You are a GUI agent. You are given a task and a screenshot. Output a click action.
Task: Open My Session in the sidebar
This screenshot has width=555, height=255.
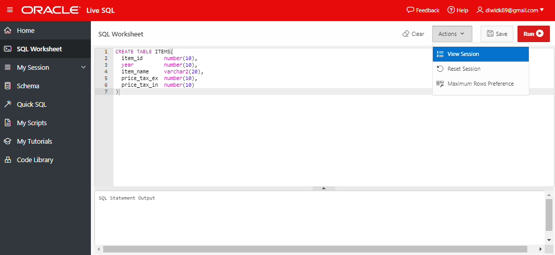tap(45, 67)
